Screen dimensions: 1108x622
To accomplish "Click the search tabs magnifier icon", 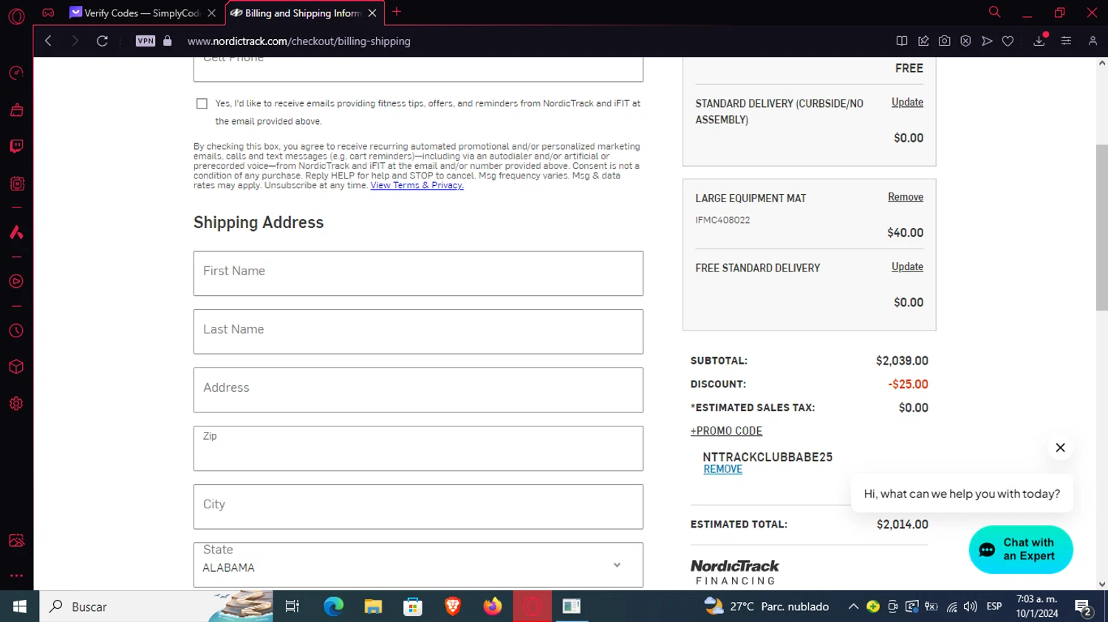I will 994,13.
